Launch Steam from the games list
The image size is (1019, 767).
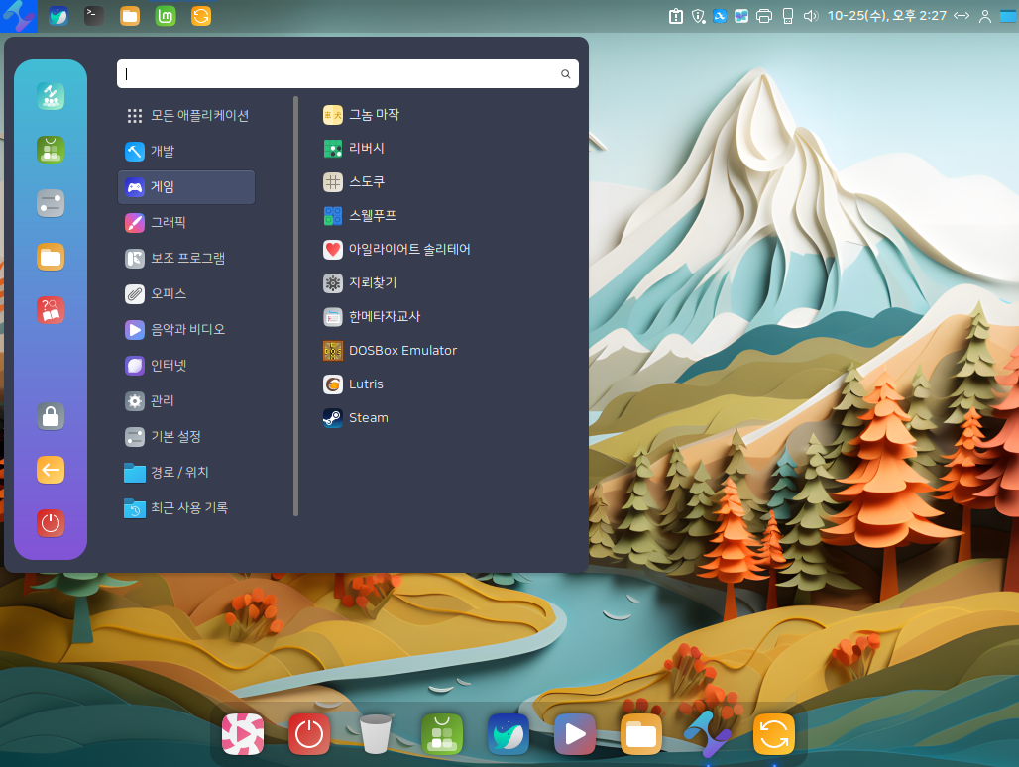point(368,418)
